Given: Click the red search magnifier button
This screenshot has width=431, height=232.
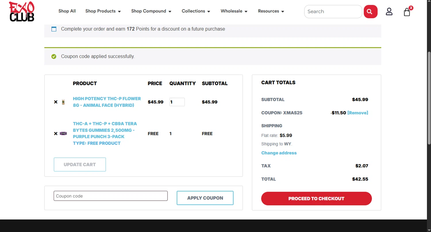Looking at the screenshot, I should (370, 12).
